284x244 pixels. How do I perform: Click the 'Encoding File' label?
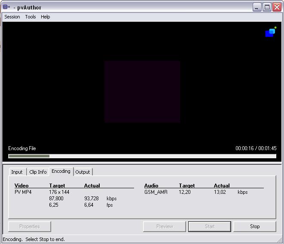[x=22, y=148]
